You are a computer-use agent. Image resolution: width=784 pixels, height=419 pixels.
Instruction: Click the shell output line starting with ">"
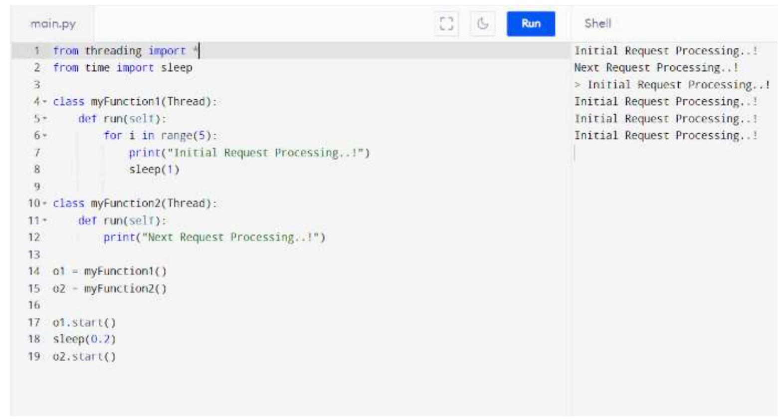tap(672, 85)
